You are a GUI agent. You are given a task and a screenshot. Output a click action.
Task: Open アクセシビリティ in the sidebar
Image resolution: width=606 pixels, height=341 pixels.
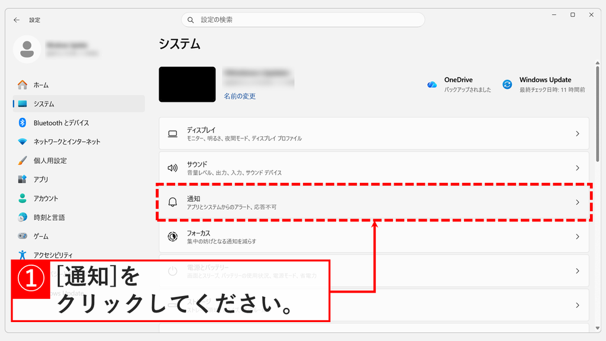(x=79, y=255)
